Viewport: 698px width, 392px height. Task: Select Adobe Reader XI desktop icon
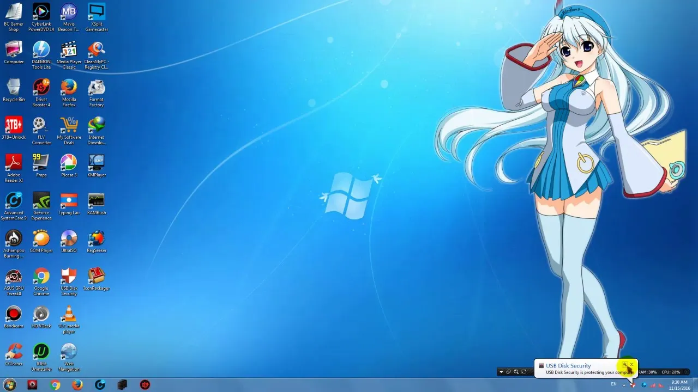click(14, 168)
